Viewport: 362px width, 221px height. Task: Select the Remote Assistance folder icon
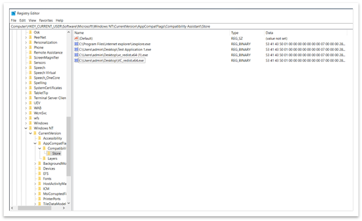point(31,53)
